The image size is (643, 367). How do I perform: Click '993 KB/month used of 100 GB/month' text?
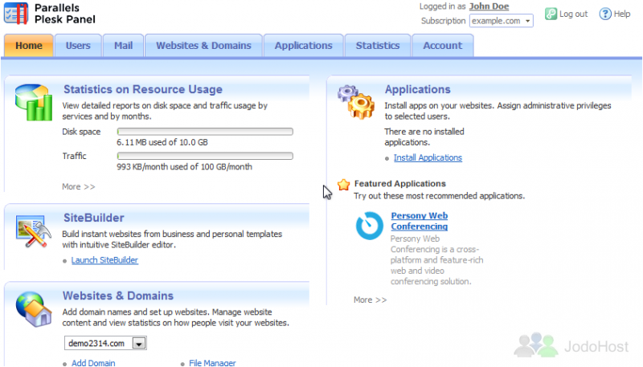[184, 167]
